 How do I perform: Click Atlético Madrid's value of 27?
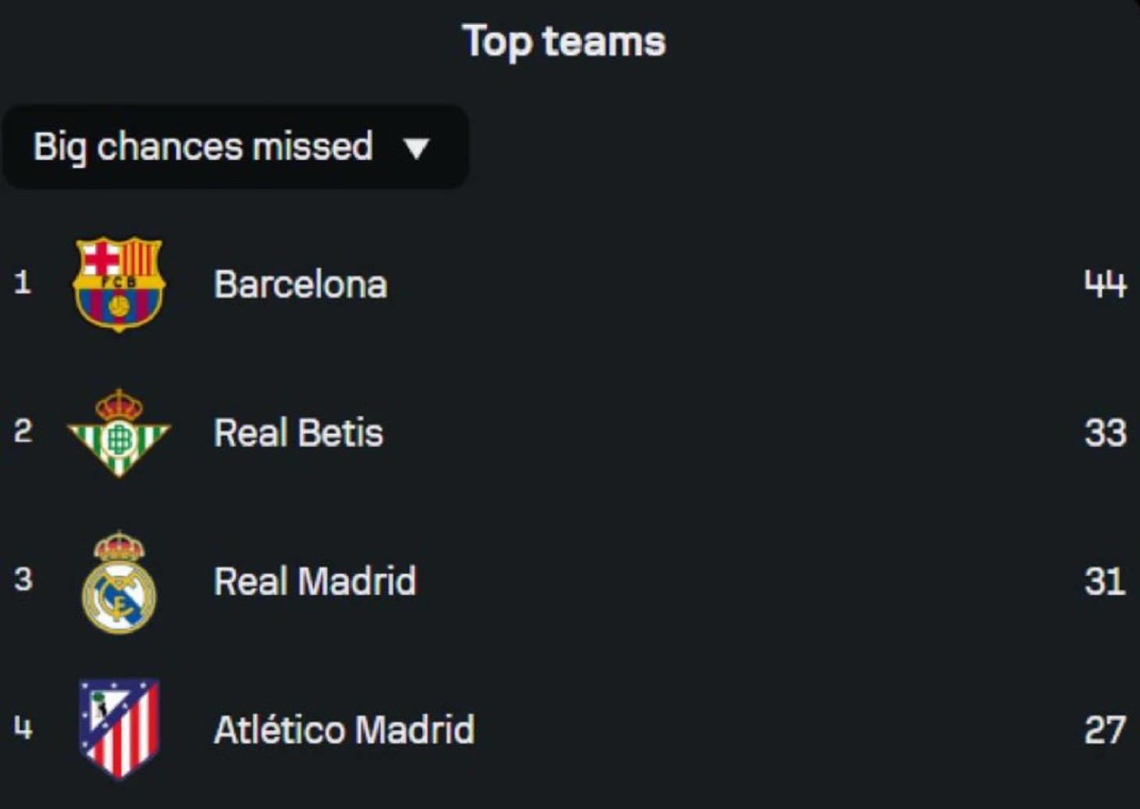[1105, 729]
